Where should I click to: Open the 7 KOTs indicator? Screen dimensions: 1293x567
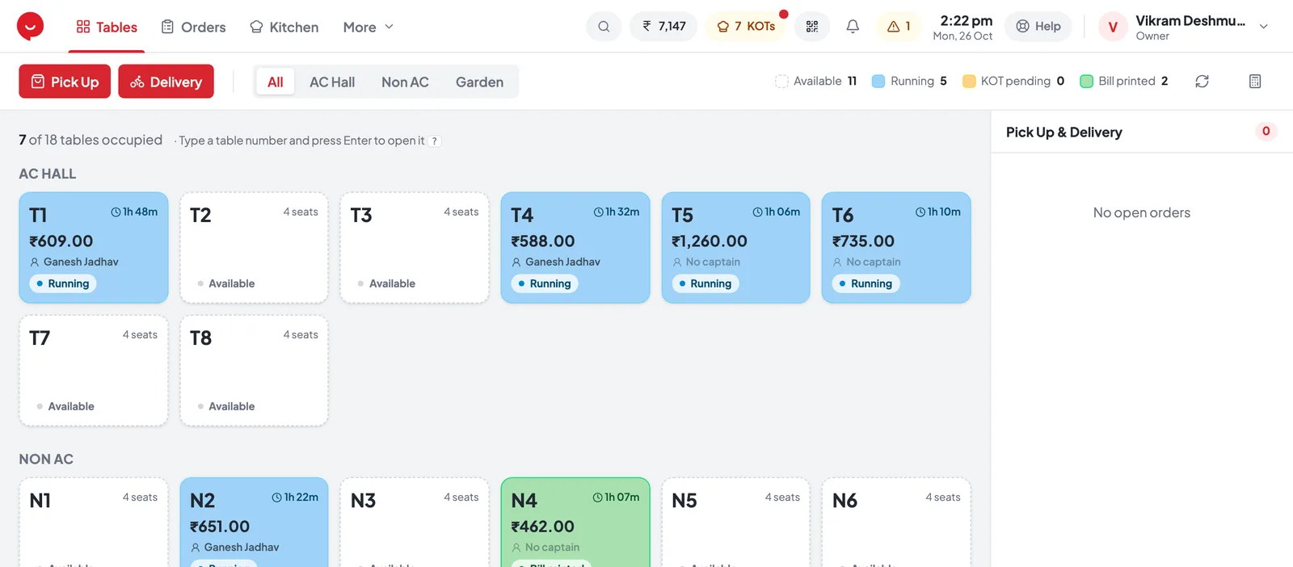[746, 27]
